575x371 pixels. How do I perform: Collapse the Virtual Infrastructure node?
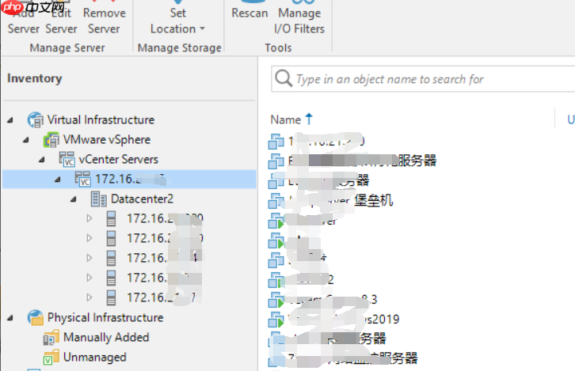[10, 120]
